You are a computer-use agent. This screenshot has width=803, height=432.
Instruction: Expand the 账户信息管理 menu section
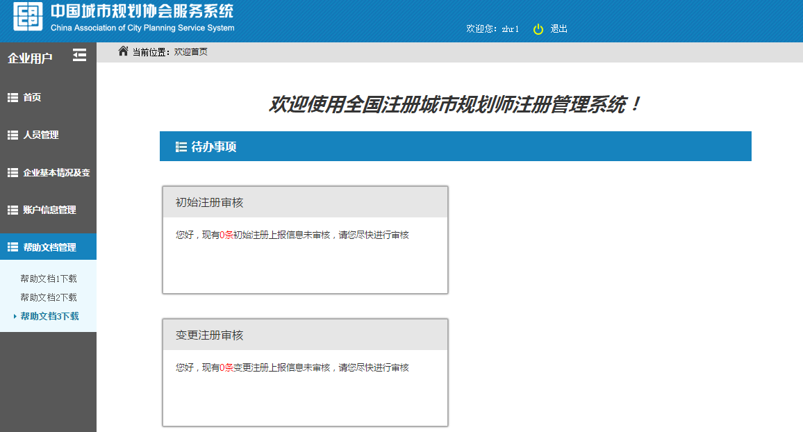tap(49, 210)
